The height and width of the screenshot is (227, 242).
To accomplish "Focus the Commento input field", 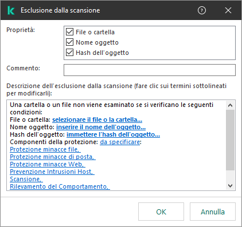I will click(150, 70).
